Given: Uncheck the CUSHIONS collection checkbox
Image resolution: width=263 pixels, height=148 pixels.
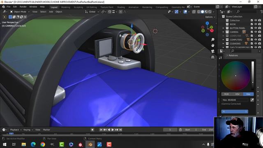Looking at the screenshot, I should tap(251, 44).
